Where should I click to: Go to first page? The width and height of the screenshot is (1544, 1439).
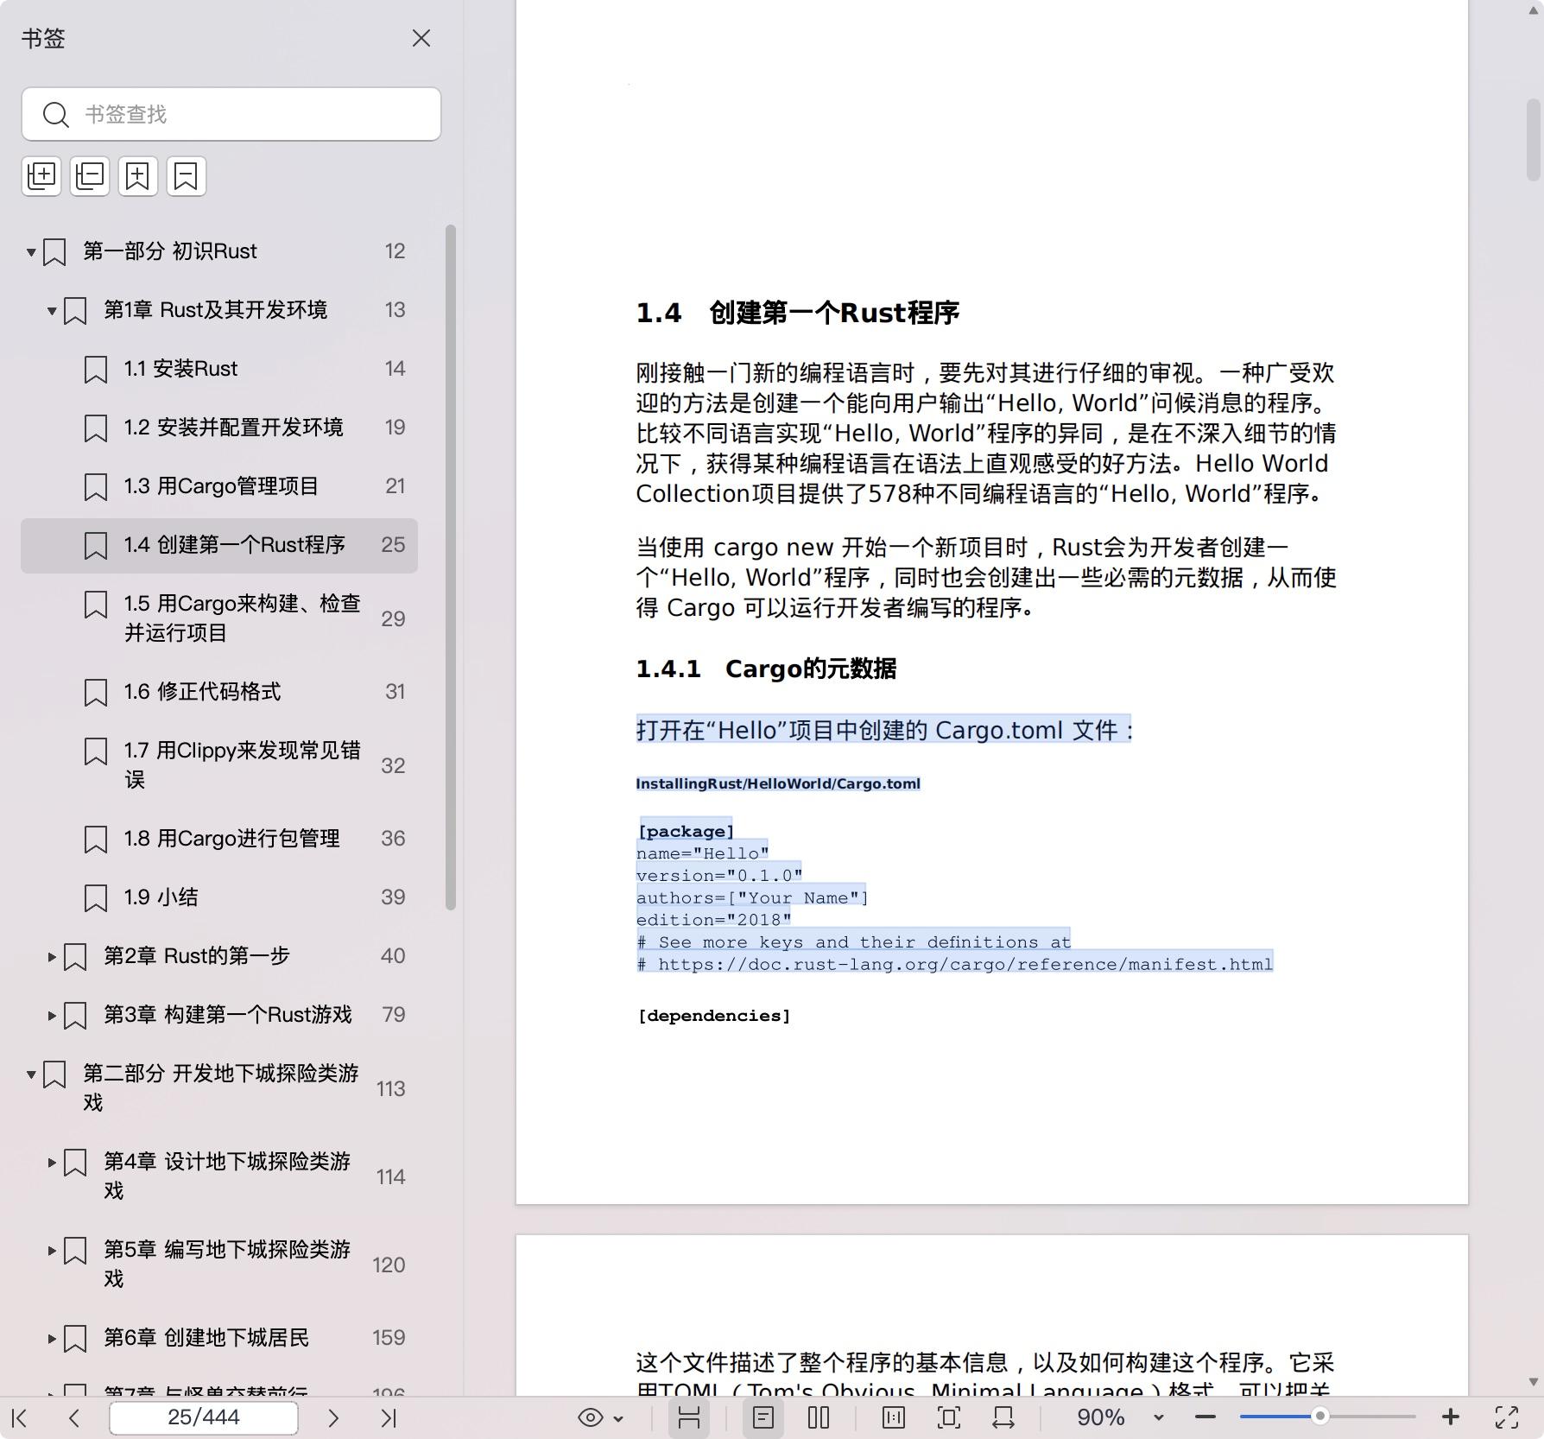coord(20,1417)
